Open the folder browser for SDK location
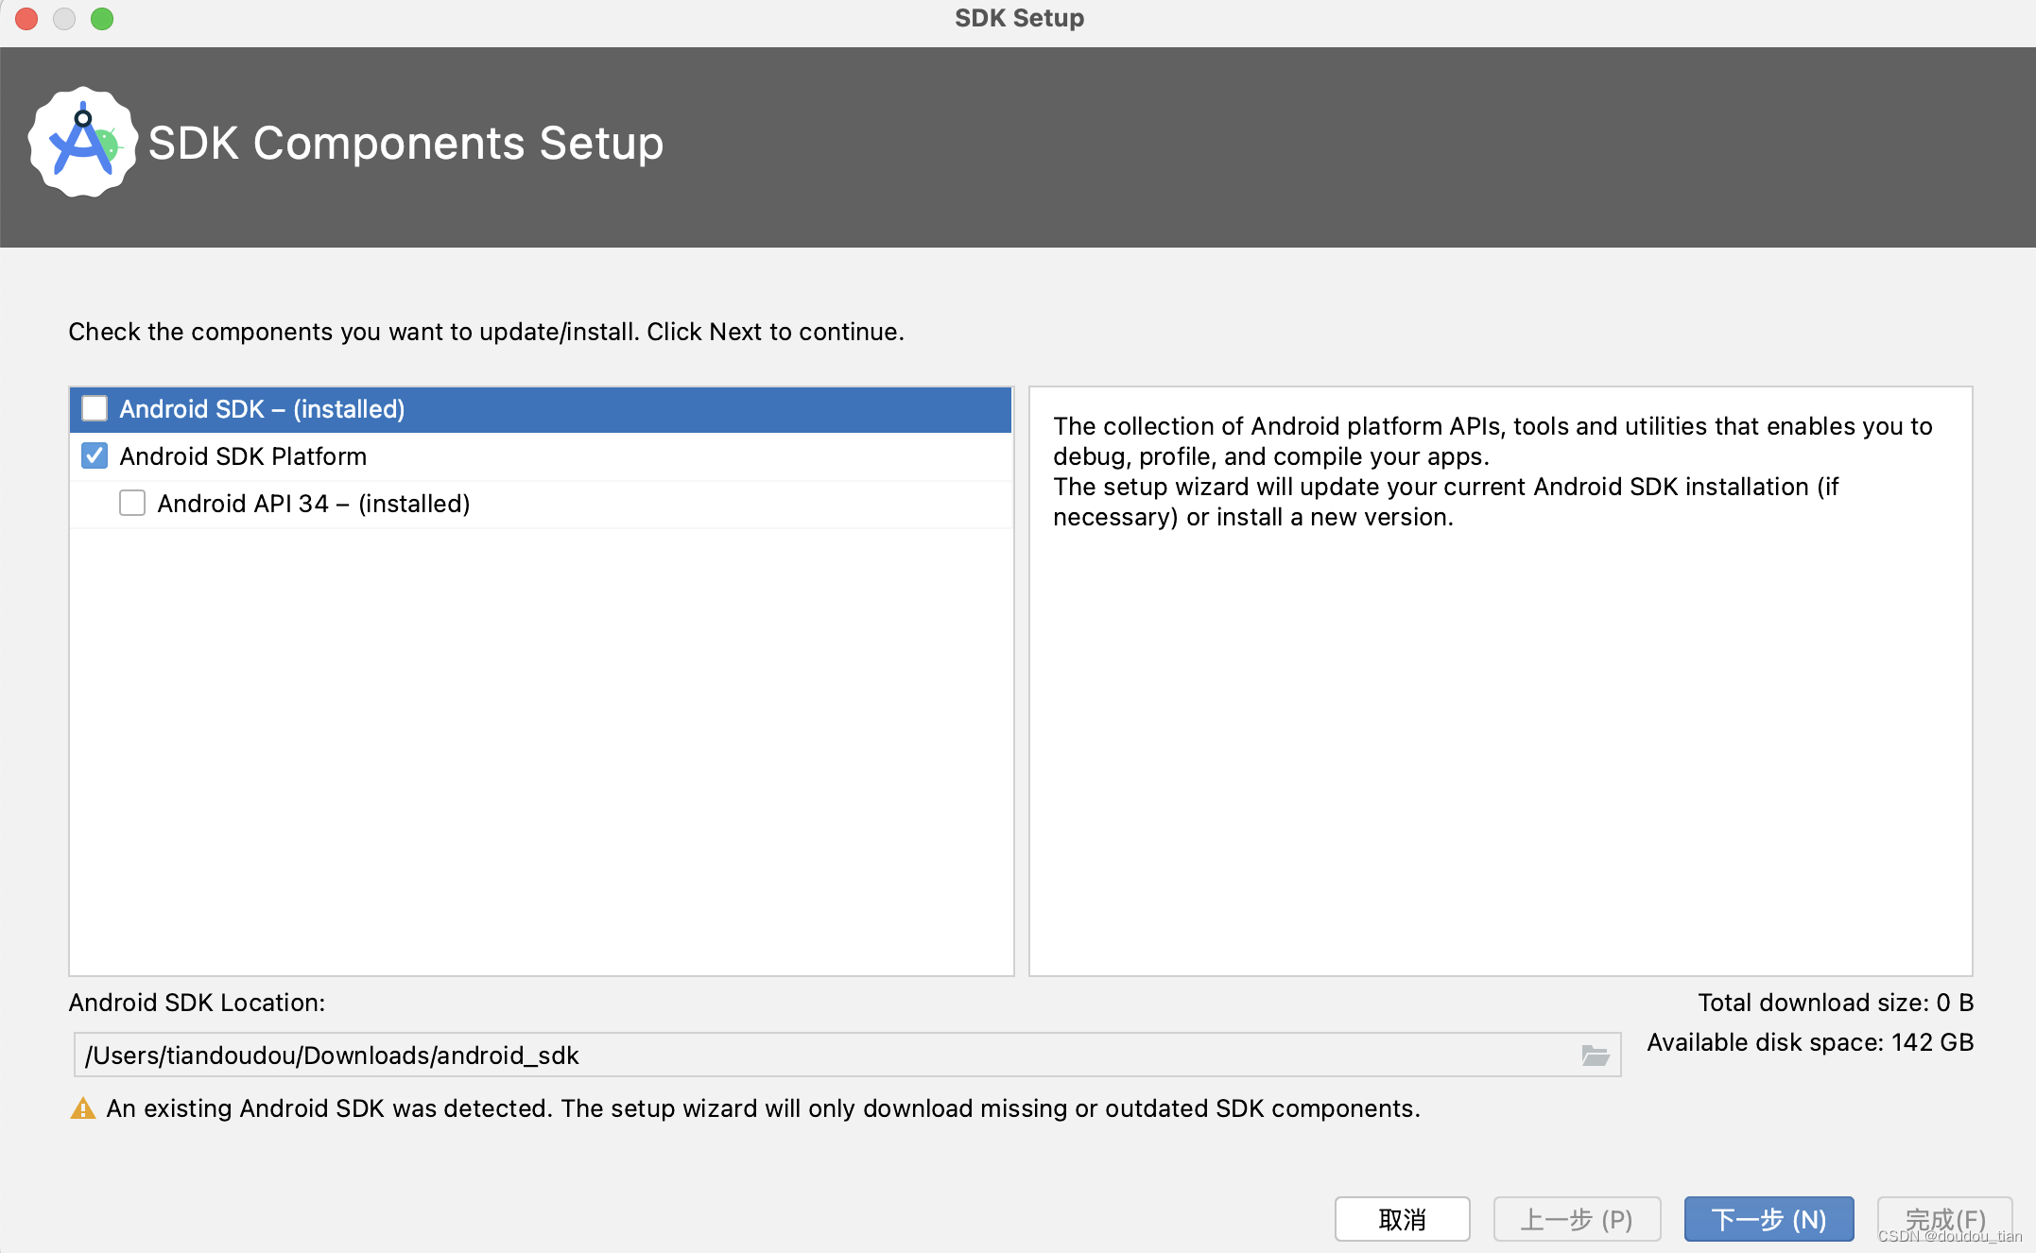The height and width of the screenshot is (1253, 2036). 1596,1056
